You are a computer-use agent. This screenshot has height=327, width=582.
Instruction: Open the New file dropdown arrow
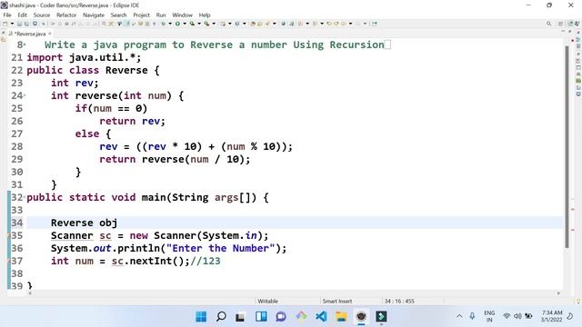tap(12, 24)
